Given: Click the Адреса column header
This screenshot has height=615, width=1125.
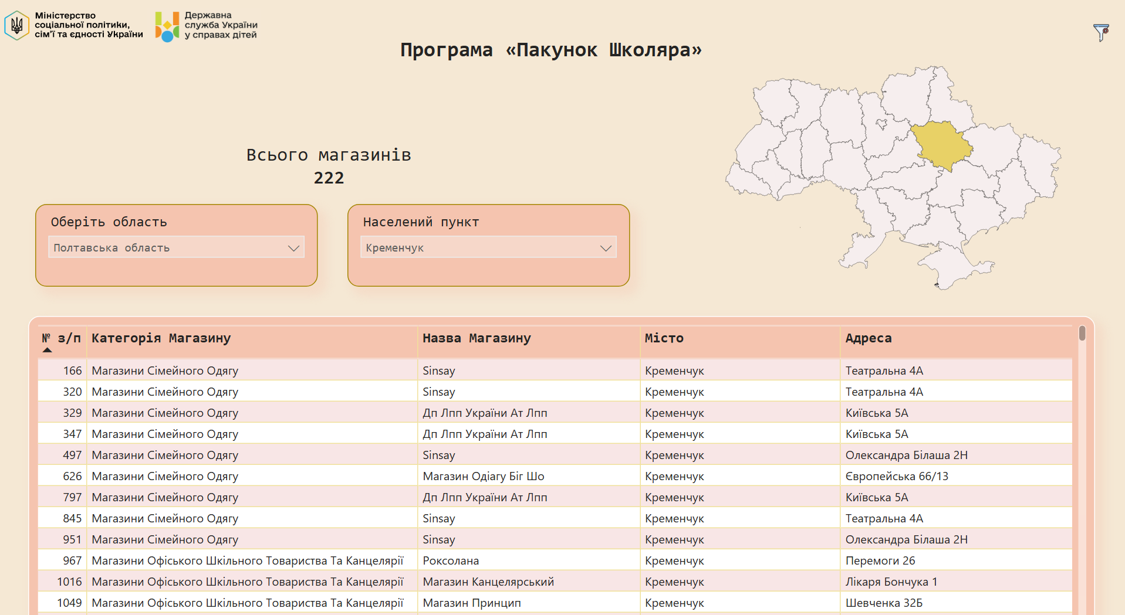Looking at the screenshot, I should tap(868, 338).
